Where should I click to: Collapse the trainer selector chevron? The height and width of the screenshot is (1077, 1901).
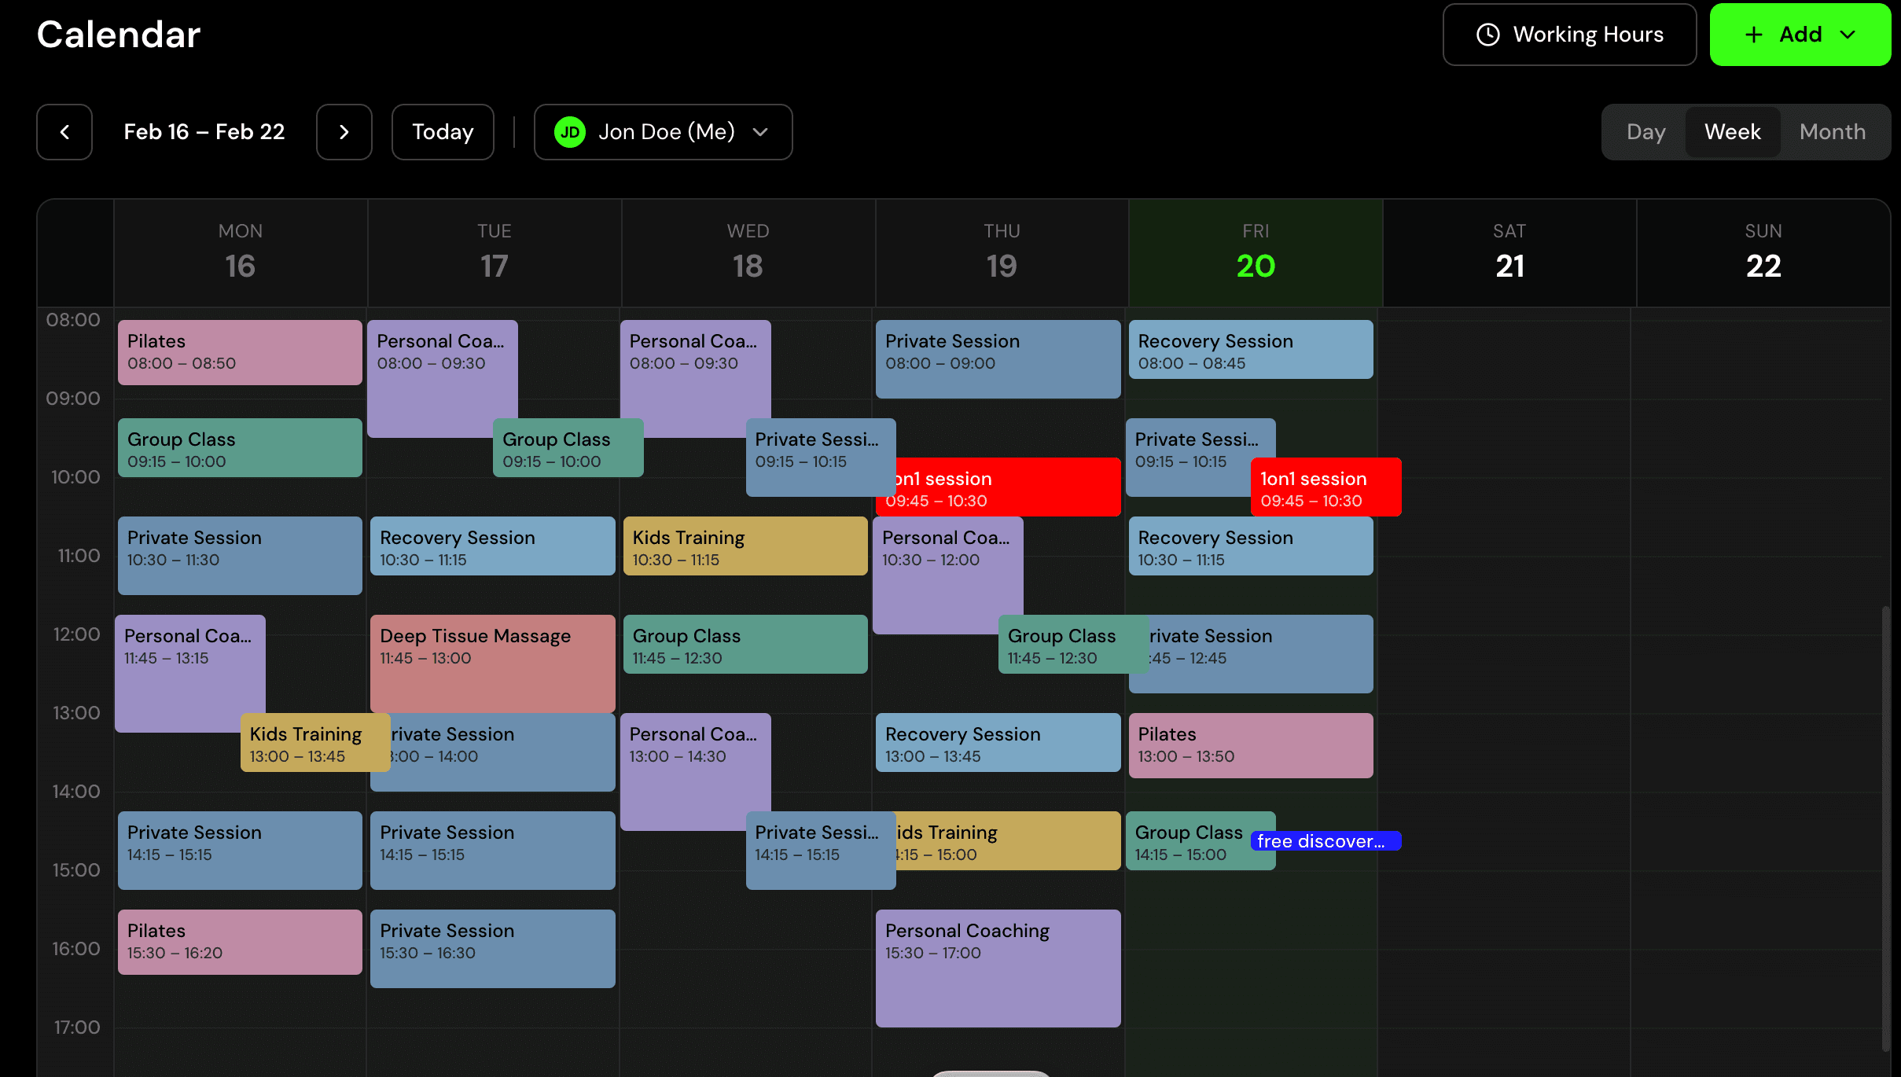759,133
